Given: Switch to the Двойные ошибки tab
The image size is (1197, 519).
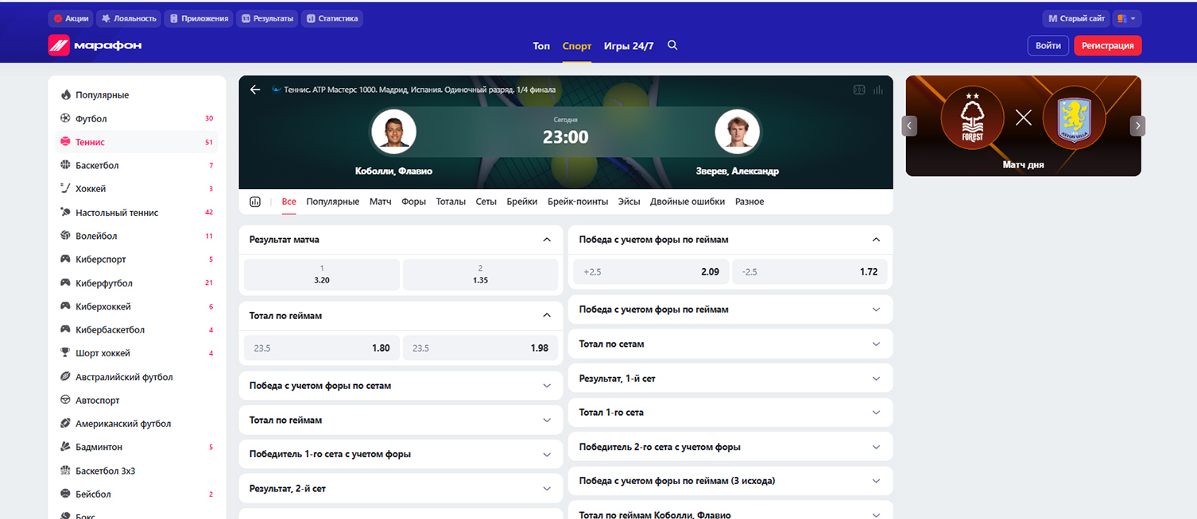Looking at the screenshot, I should (x=688, y=202).
